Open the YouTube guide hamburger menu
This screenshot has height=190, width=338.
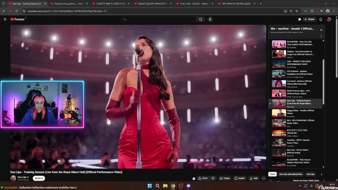5,19
